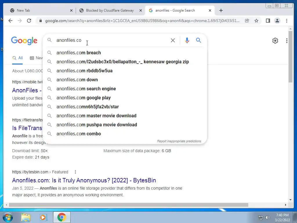This screenshot has width=297, height=223.
Task: Select suggestion anonfiles.com combo
Action: [x=125, y=134]
